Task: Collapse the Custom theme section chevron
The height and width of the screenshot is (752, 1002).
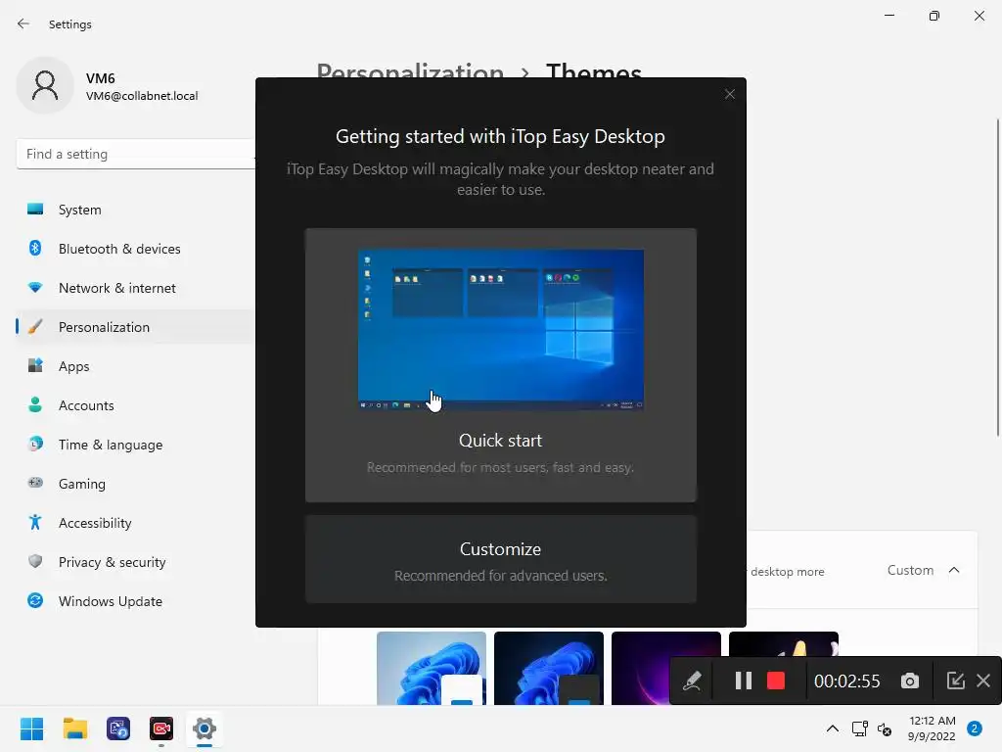Action: pyautogui.click(x=954, y=570)
